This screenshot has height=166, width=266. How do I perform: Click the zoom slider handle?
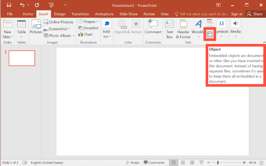pos(218,163)
